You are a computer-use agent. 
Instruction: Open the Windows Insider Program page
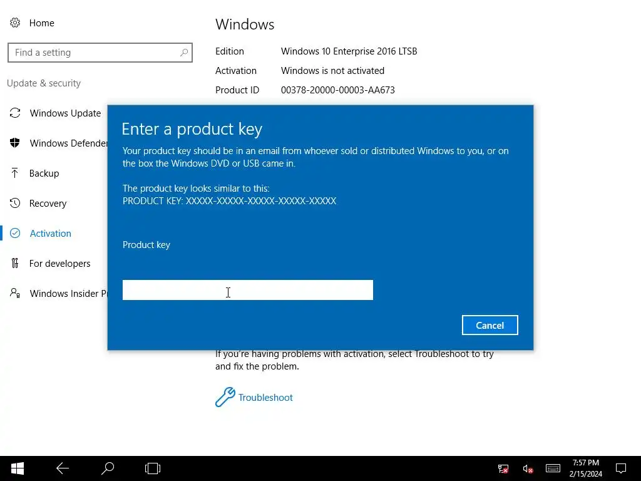(68, 293)
